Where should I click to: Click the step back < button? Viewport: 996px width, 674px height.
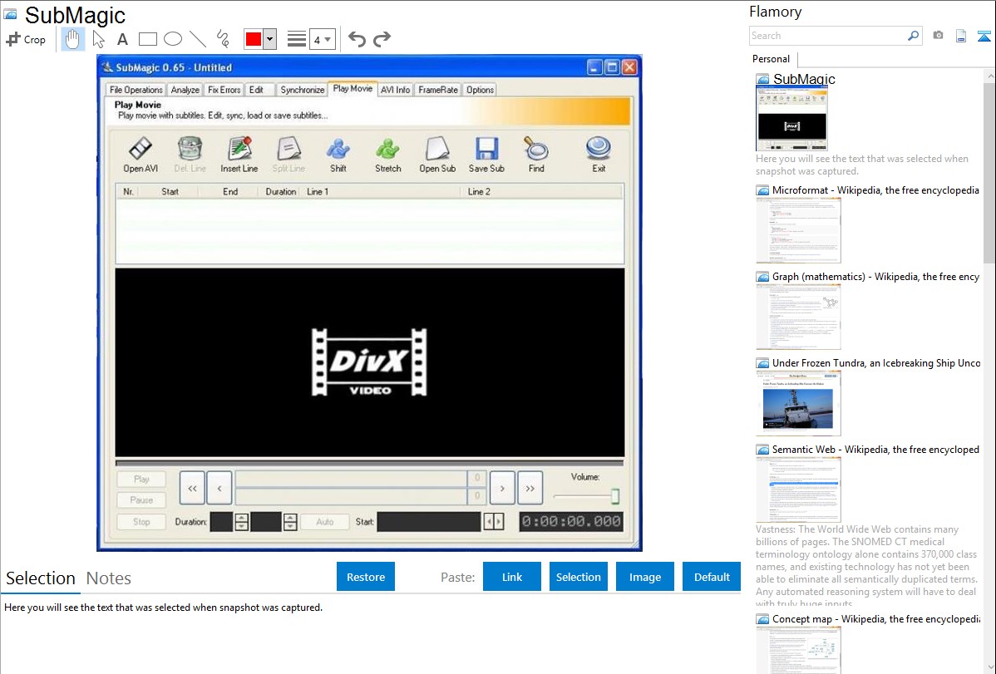[x=219, y=488]
